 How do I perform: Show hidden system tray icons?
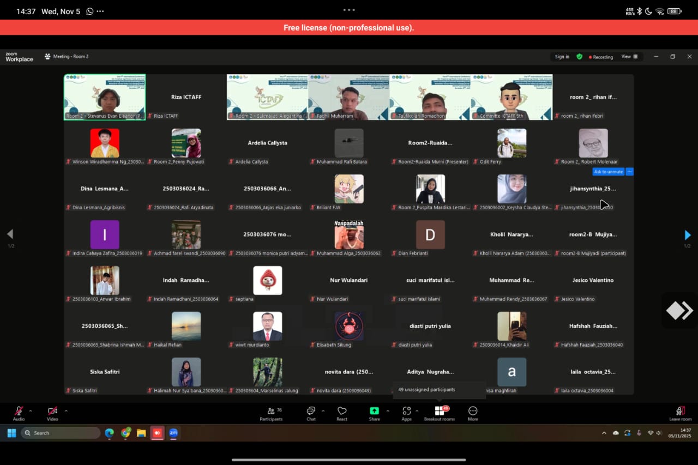604,433
